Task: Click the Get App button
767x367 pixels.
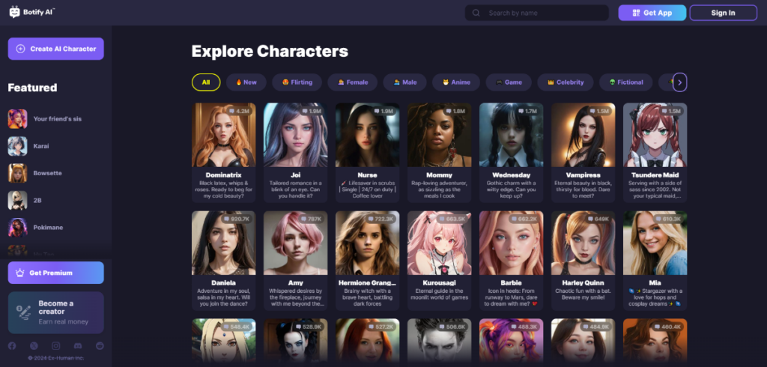Action: 652,13
